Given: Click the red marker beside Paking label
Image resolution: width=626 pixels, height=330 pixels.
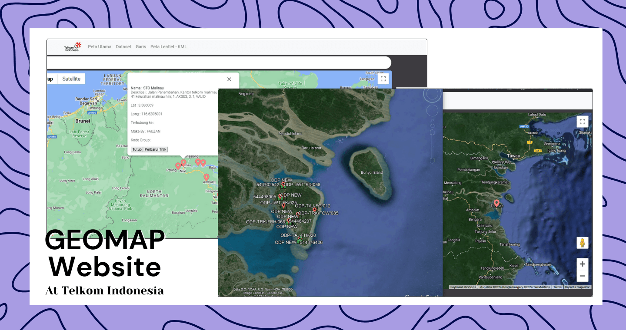Looking at the screenshot, I should click(x=178, y=166).
